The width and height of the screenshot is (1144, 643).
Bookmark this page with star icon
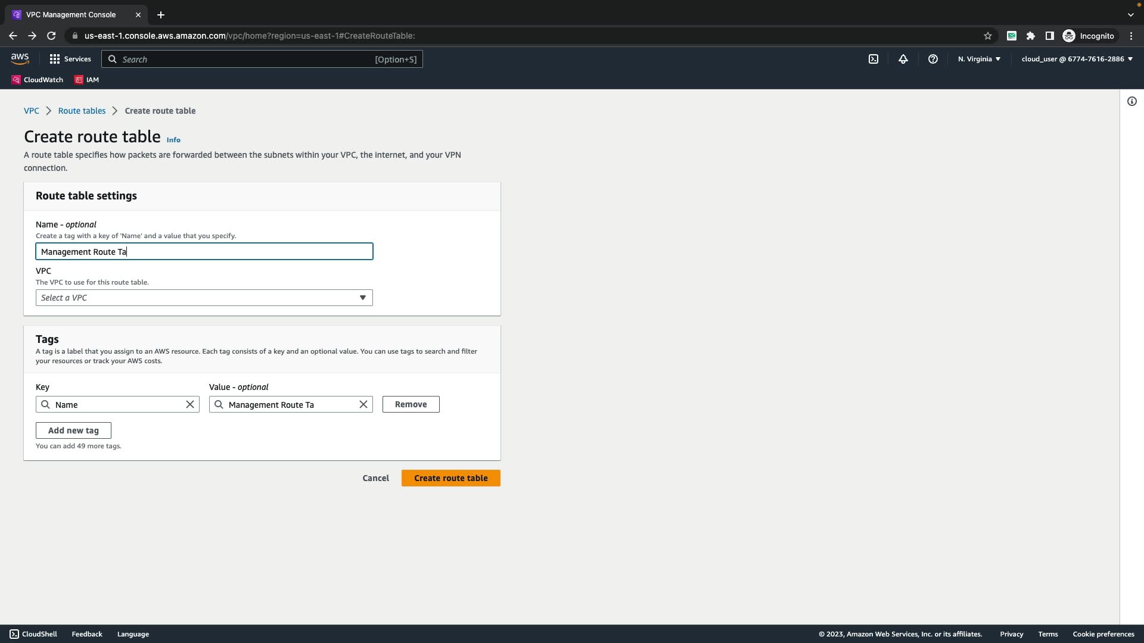tap(988, 36)
